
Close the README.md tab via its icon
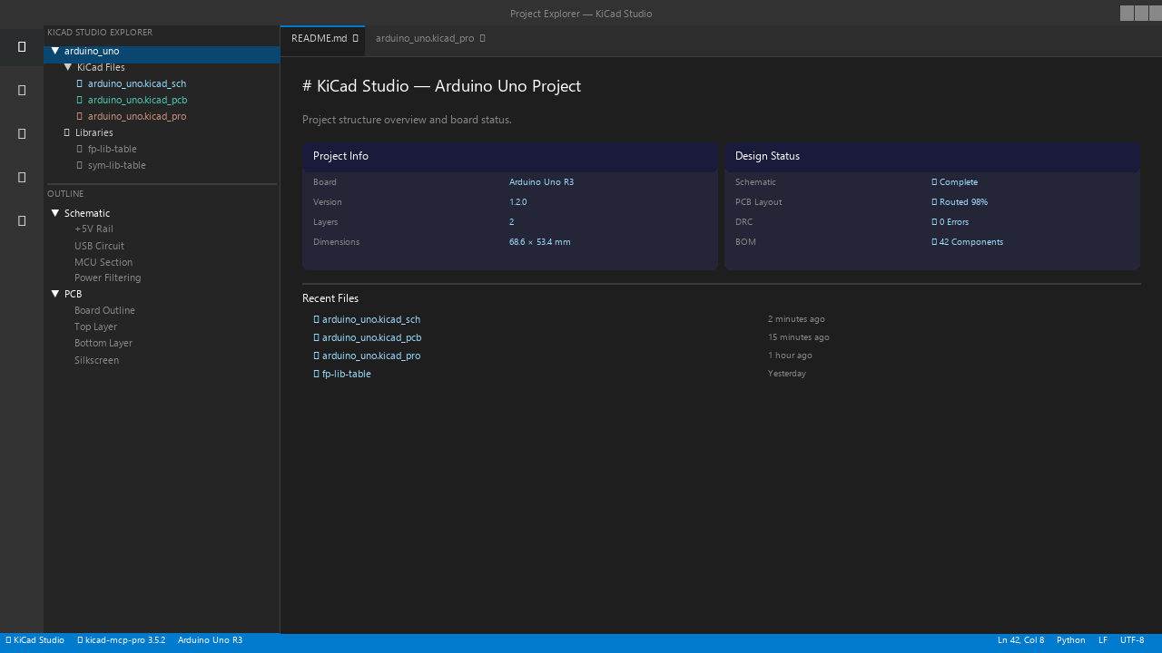click(x=356, y=38)
